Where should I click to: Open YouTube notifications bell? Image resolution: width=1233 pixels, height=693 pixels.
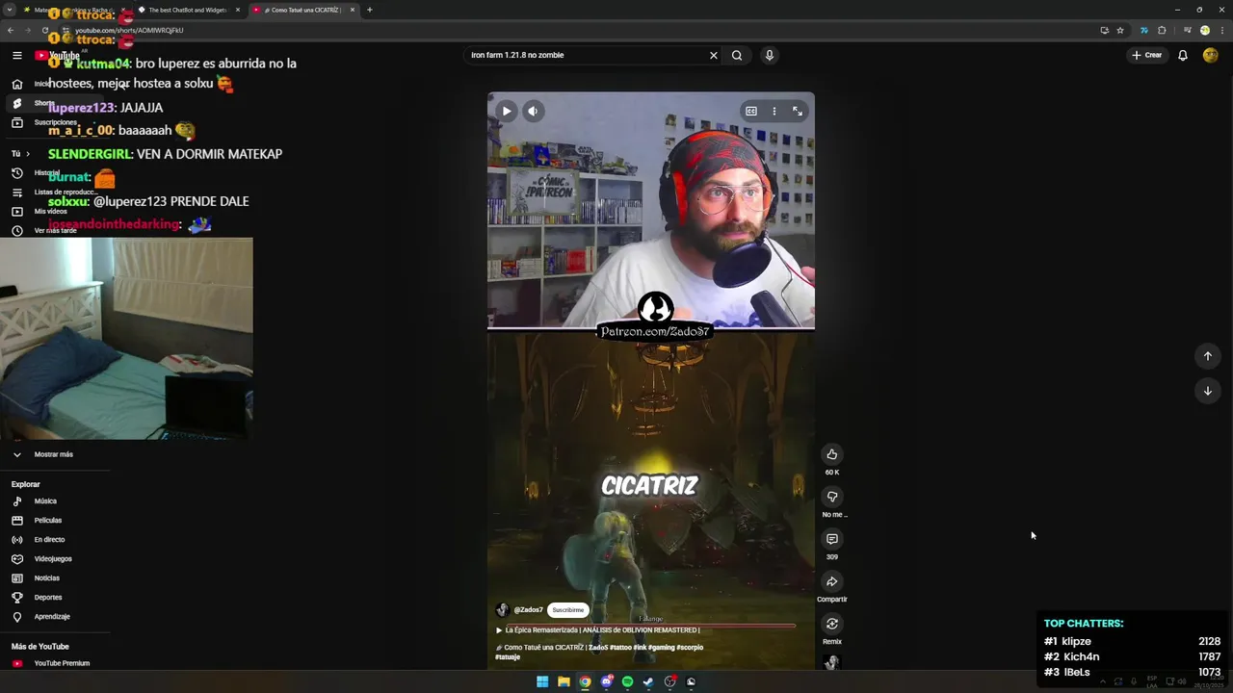coord(1183,55)
